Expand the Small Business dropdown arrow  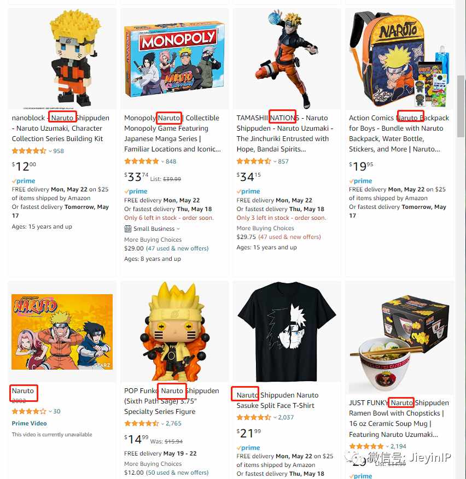[178, 229]
